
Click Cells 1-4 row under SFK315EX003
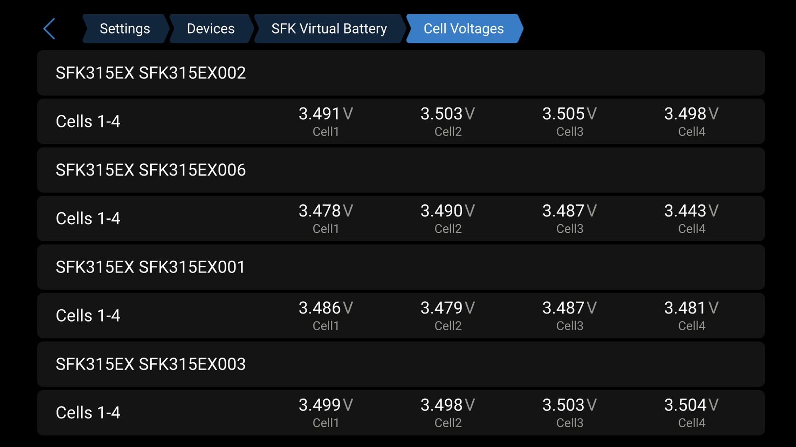pyautogui.click(x=88, y=413)
